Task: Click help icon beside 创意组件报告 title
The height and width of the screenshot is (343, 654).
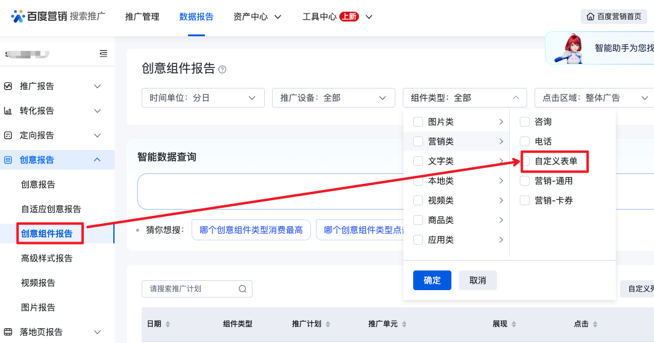Action: pyautogui.click(x=222, y=69)
